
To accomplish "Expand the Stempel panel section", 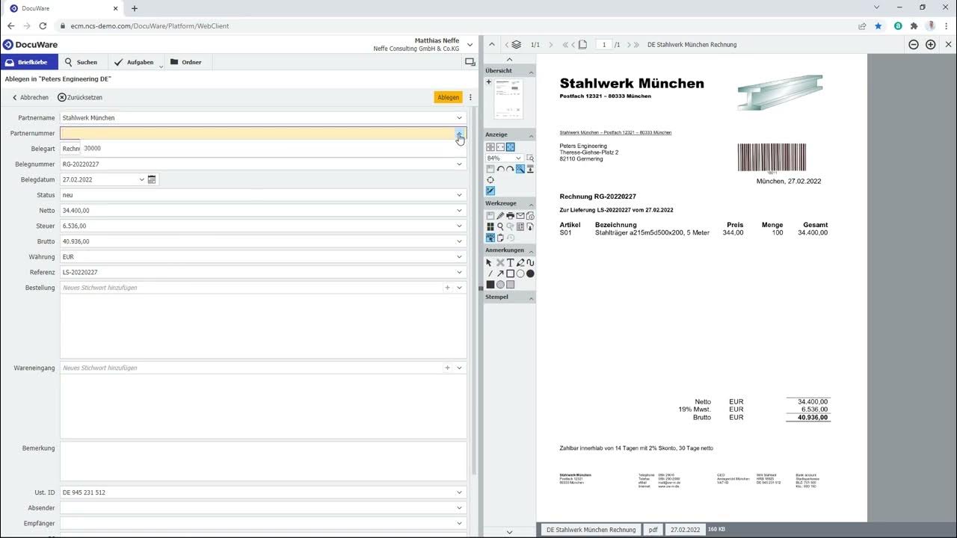I will coord(531,297).
